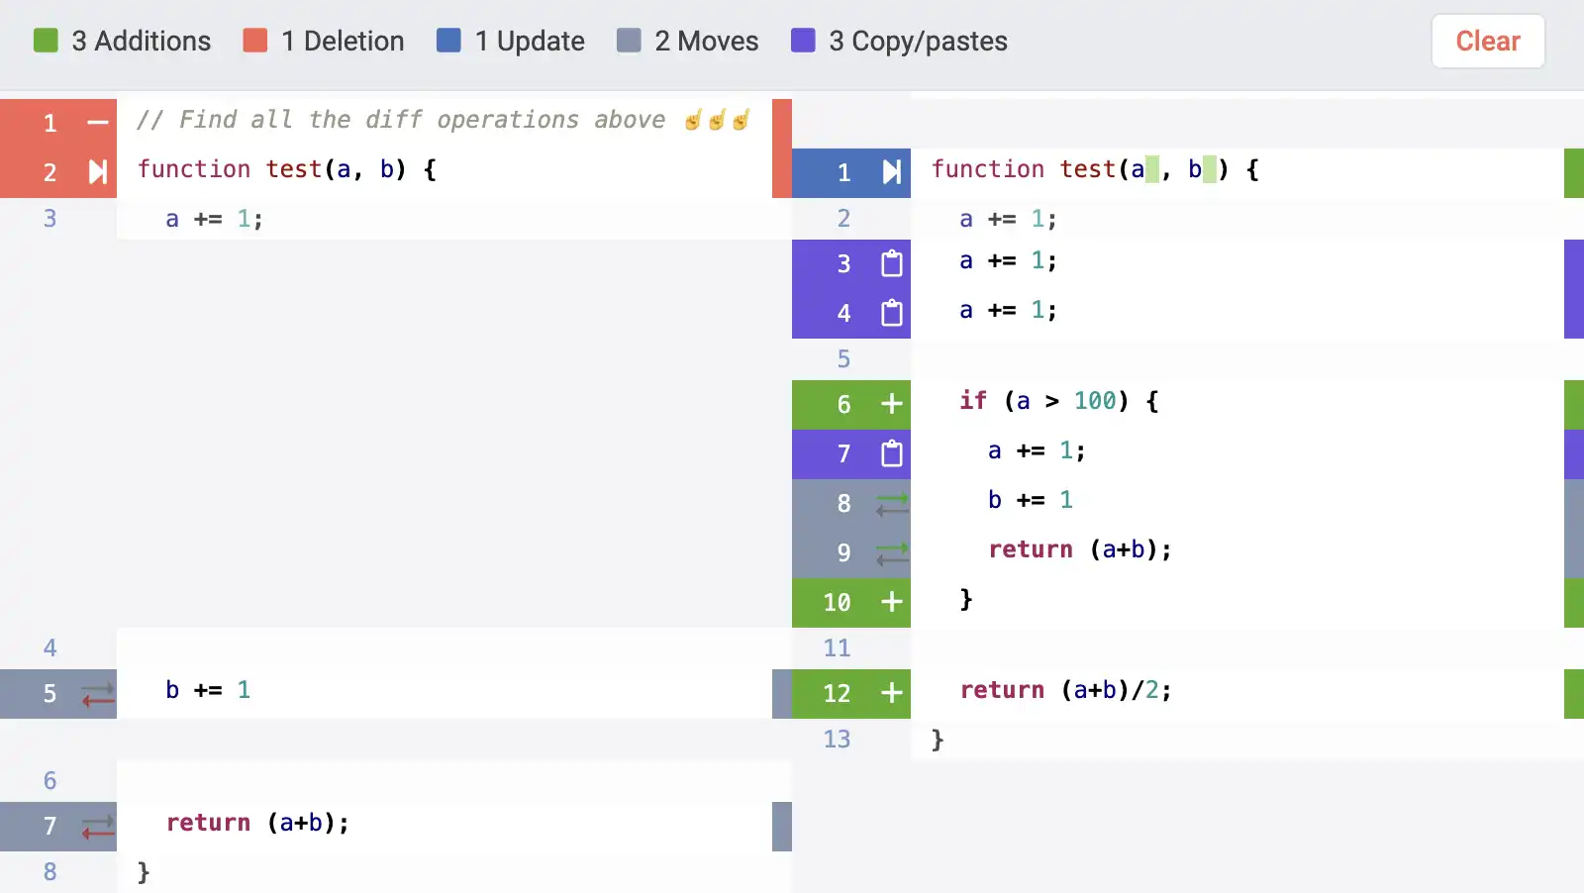This screenshot has height=893, width=1584.
Task: Click the clipboard paste icon on right line 3
Action: [891, 263]
